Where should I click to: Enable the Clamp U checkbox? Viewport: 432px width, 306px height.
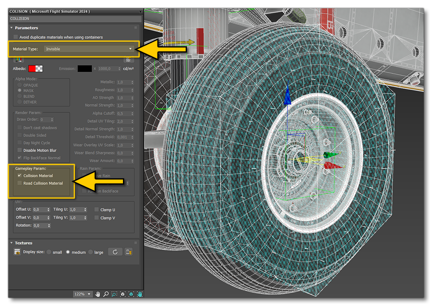[x=97, y=210]
